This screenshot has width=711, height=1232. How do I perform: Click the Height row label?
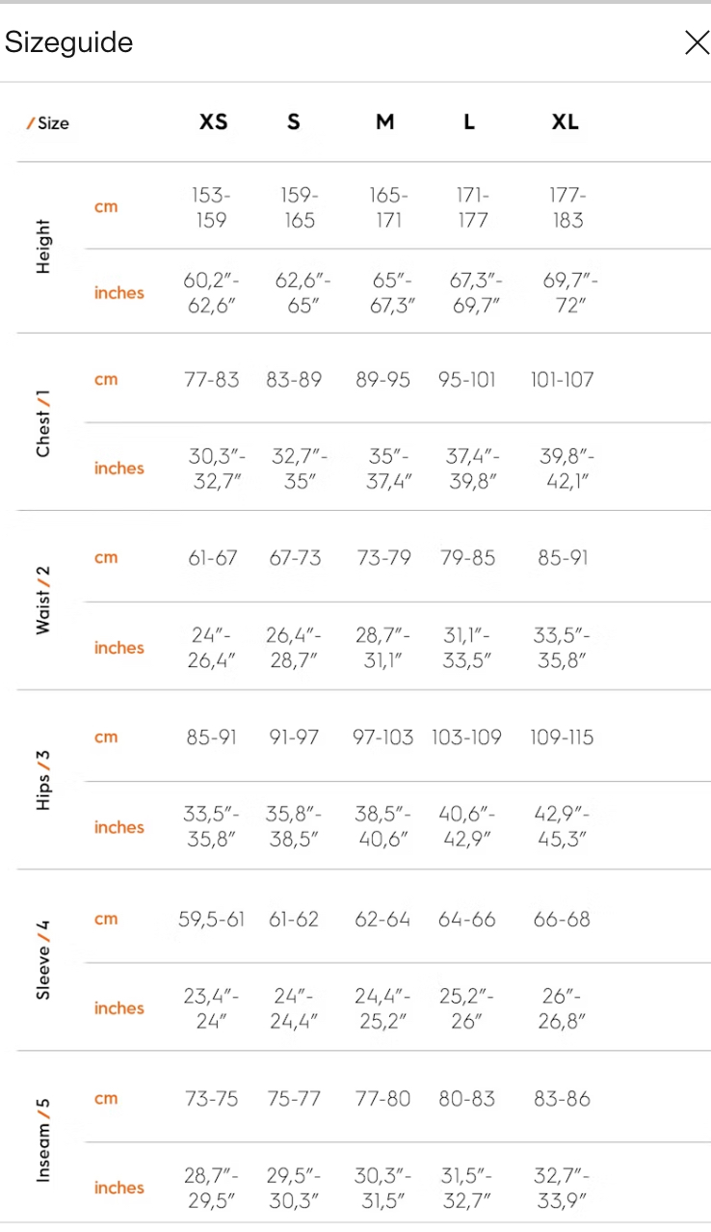(x=42, y=247)
